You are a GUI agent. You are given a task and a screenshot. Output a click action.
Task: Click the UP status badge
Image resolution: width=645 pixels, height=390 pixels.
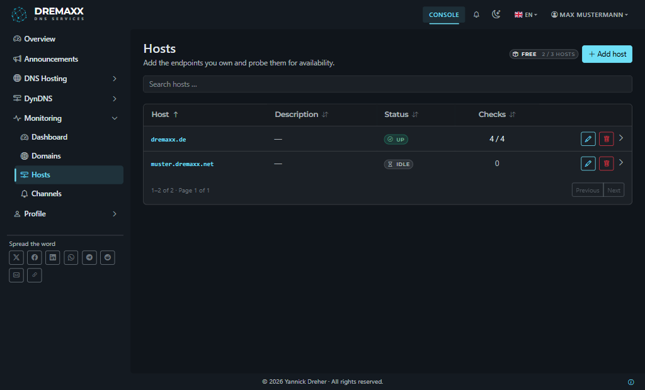[x=396, y=139]
